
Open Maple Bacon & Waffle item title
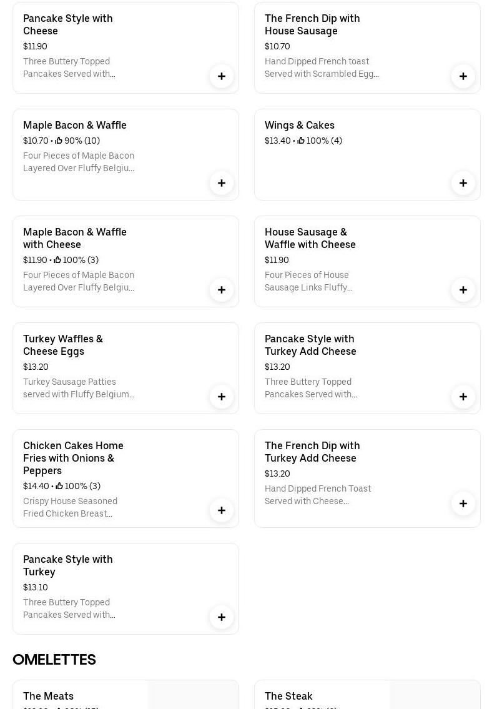point(75,125)
